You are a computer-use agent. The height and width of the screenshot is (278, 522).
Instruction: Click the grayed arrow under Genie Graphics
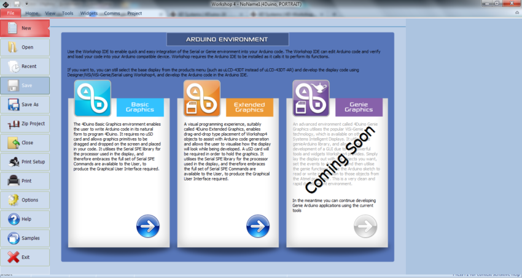pos(365,226)
